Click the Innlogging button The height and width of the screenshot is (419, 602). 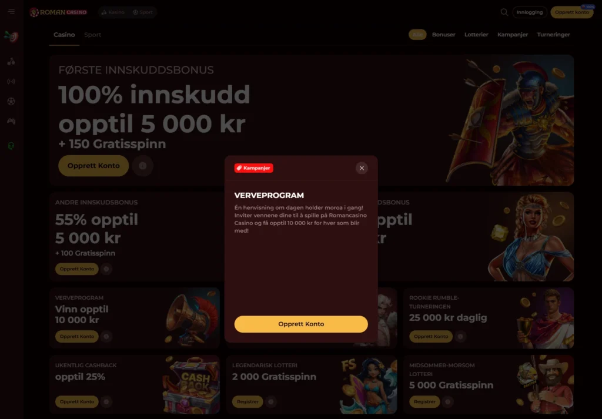pyautogui.click(x=530, y=12)
